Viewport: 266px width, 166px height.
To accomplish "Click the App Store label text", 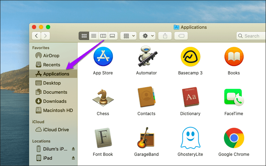I will coord(103,73).
